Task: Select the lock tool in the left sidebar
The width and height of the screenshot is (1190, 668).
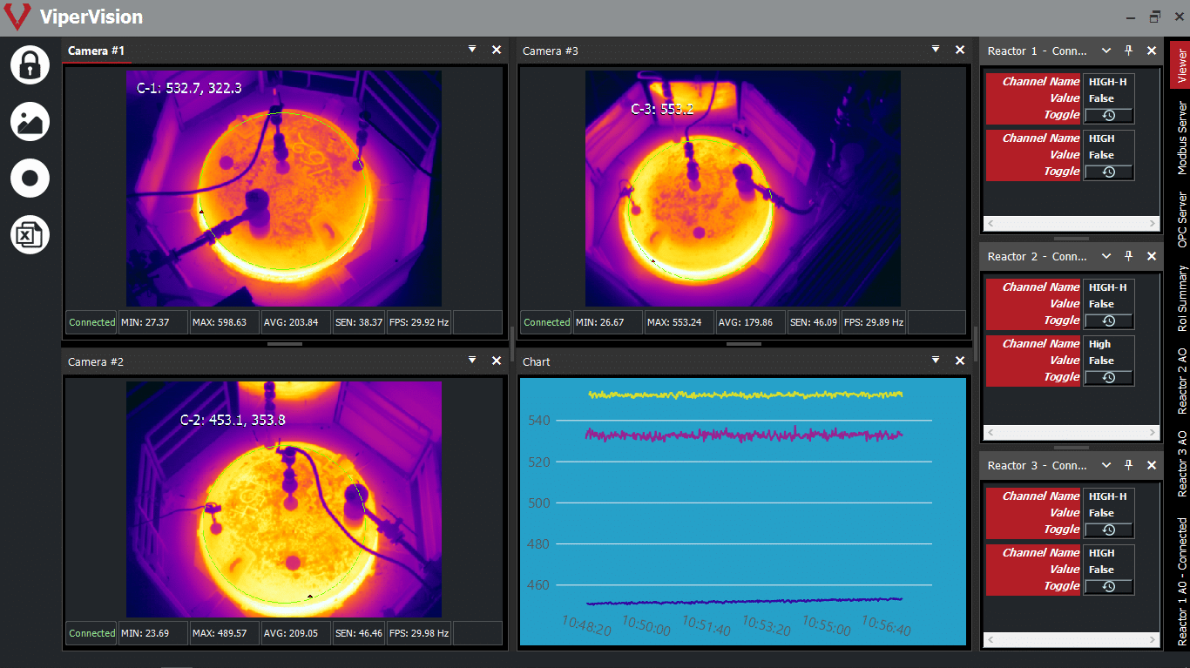Action: coord(29,65)
